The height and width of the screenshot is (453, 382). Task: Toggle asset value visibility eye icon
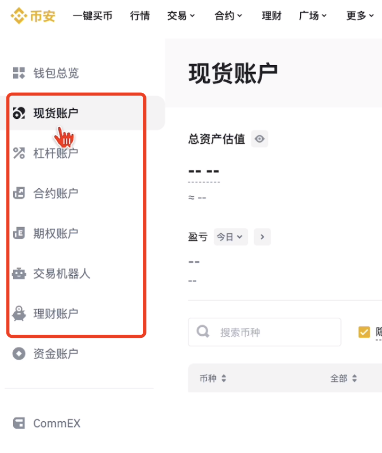pos(259,139)
